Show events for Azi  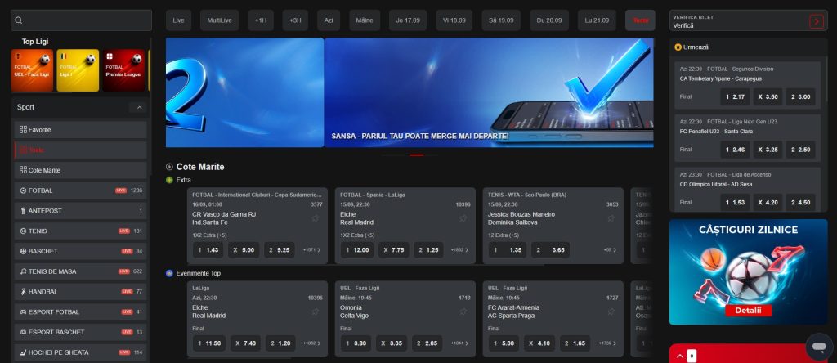329,20
